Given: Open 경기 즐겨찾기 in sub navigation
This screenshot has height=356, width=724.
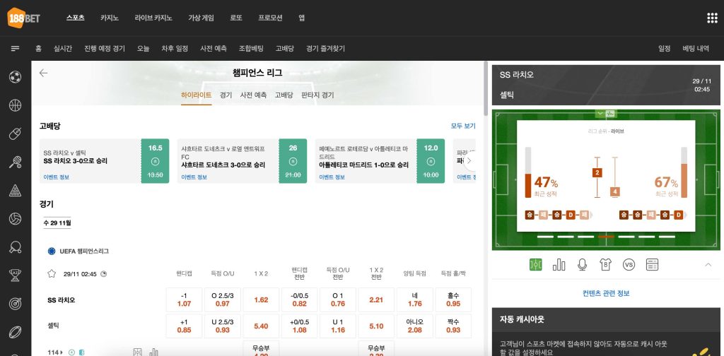Looking at the screenshot, I should point(325,49).
